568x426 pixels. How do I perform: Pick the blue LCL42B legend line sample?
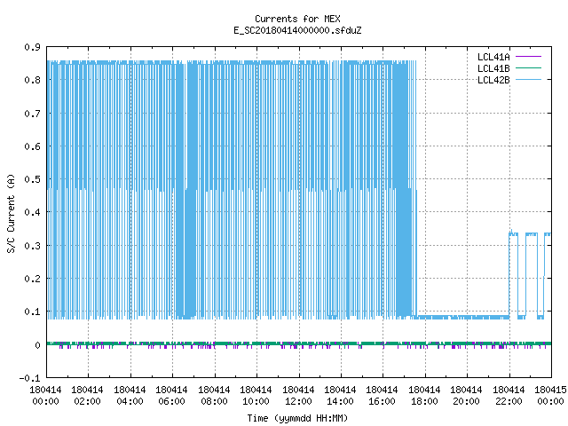[x=528, y=79]
